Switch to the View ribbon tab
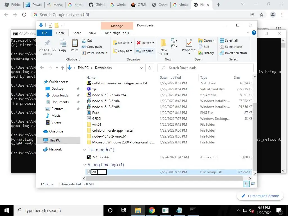 click(x=93, y=33)
